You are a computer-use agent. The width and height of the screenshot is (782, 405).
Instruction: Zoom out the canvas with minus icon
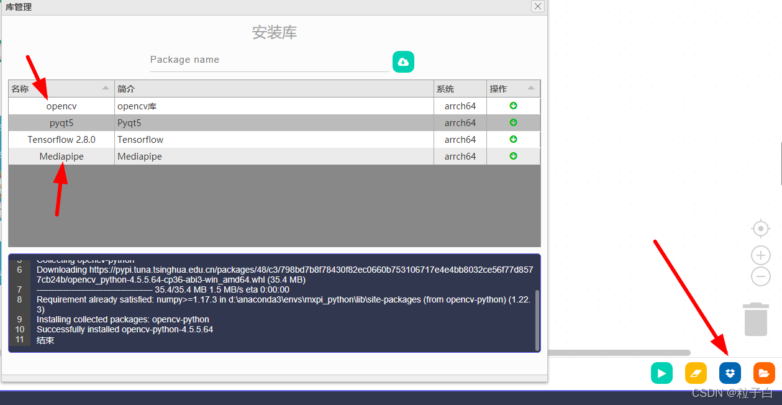pos(761,276)
